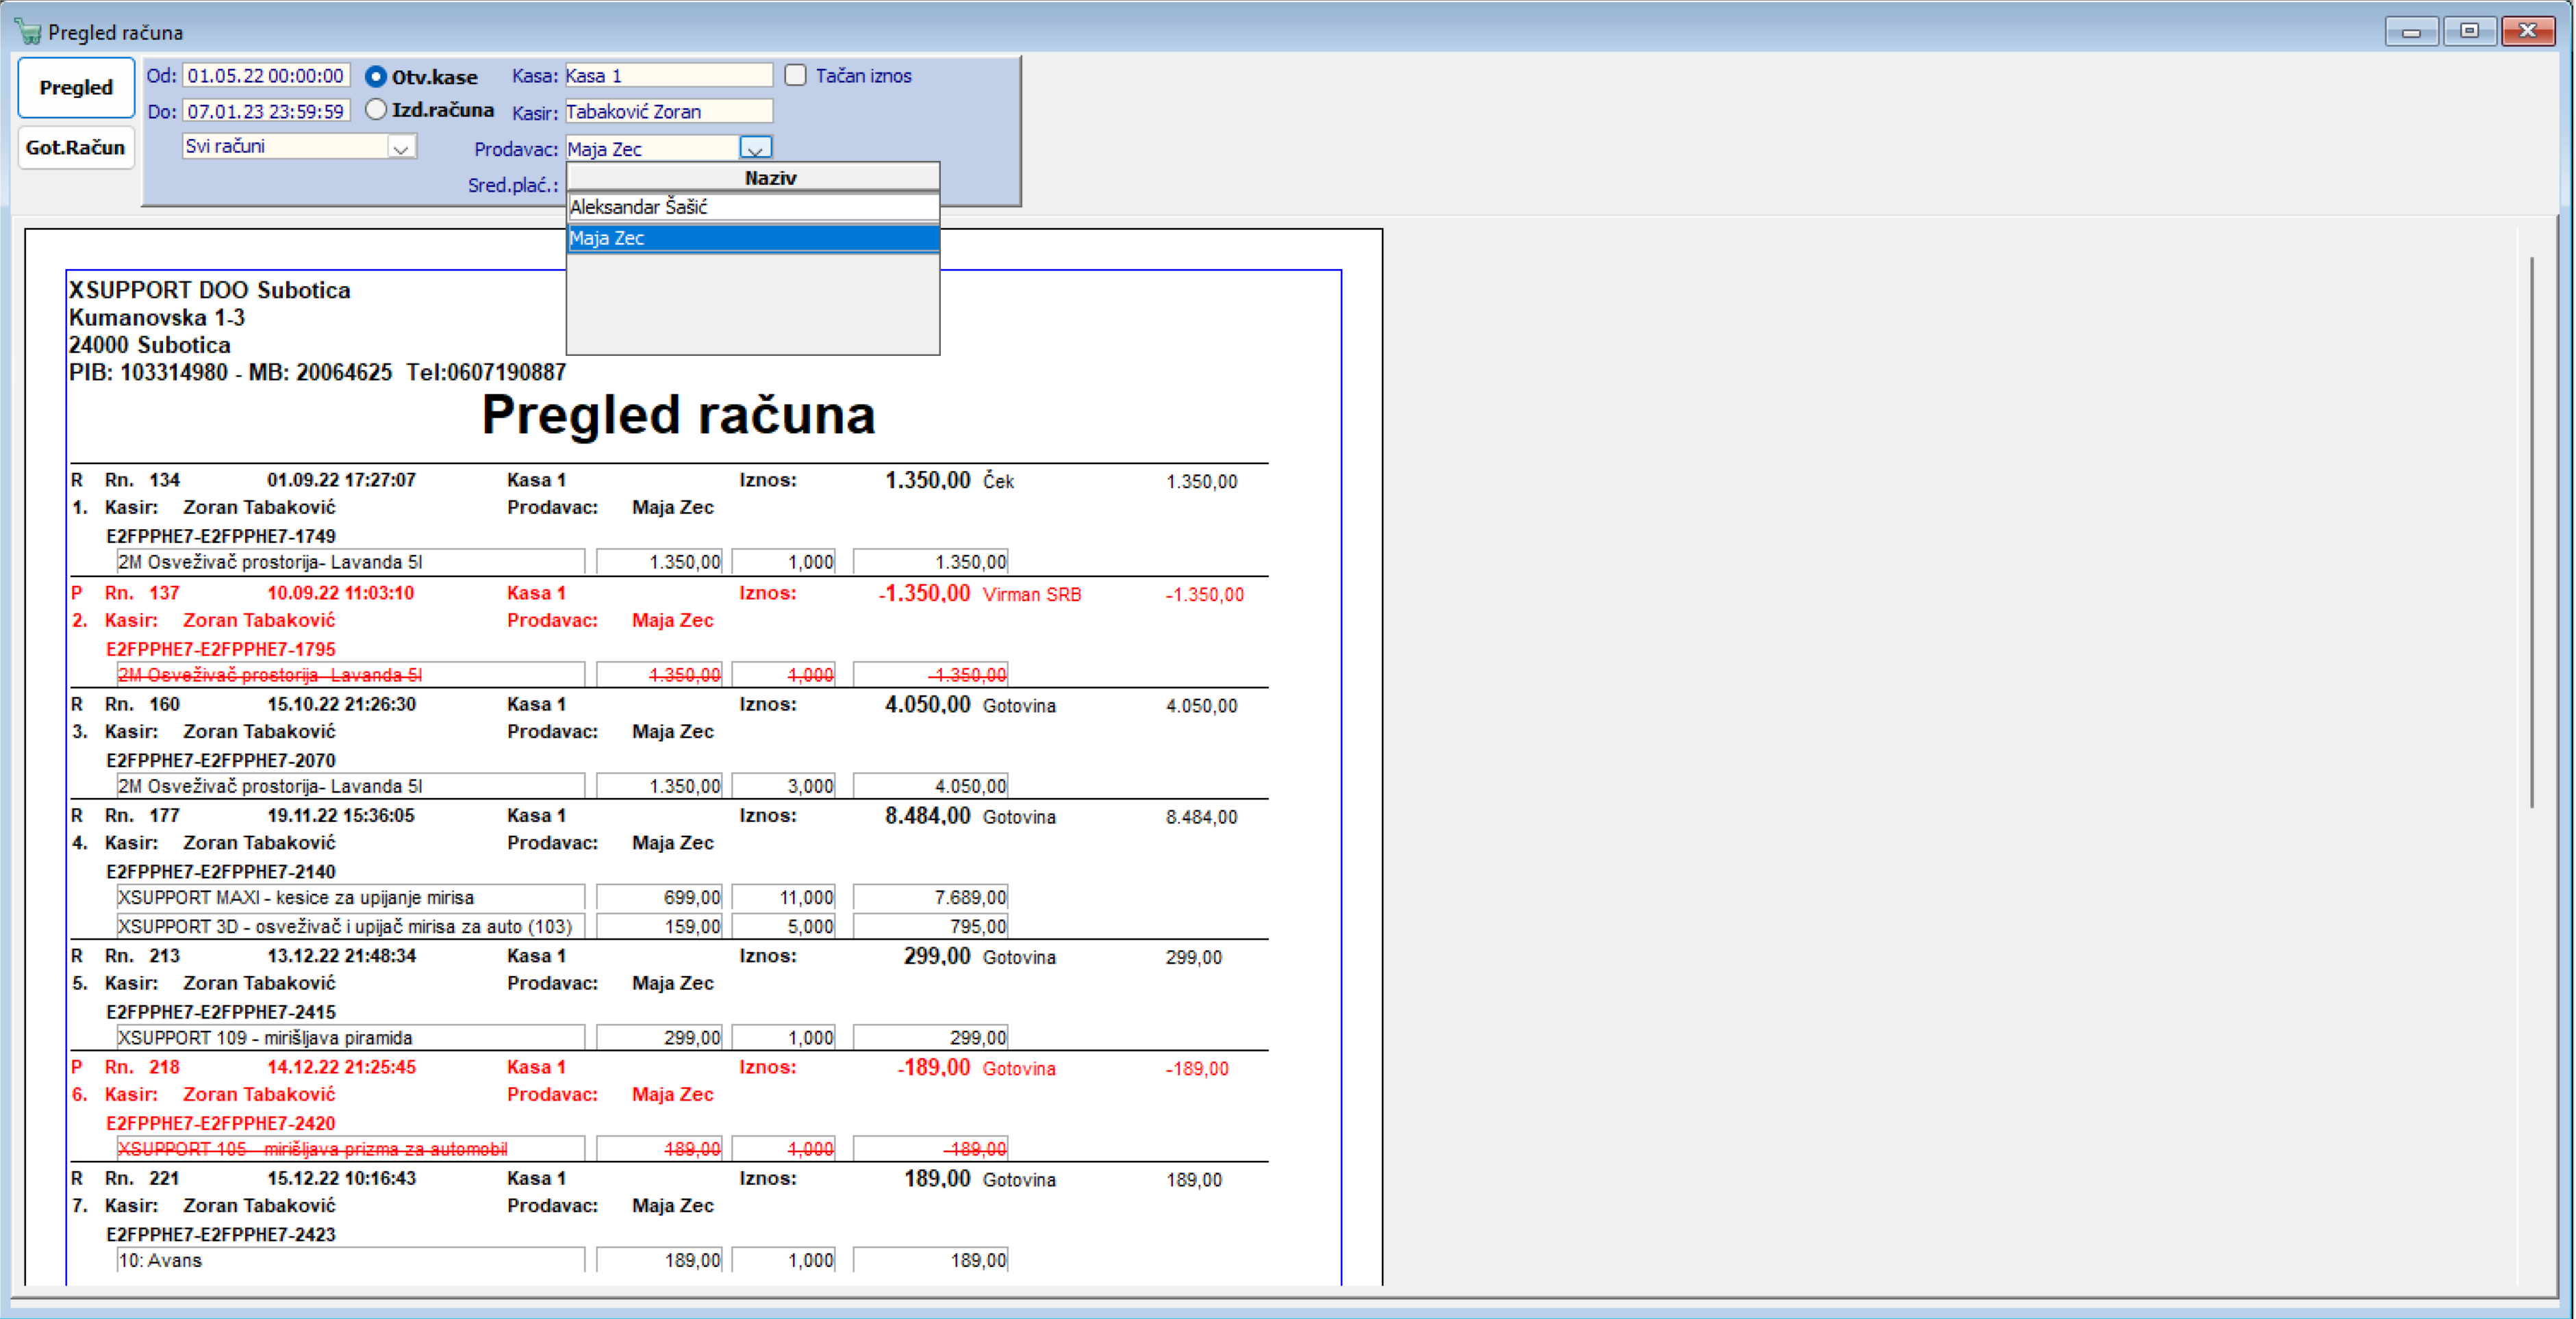Click the date 15.12.22 10:16:43

tap(341, 1178)
